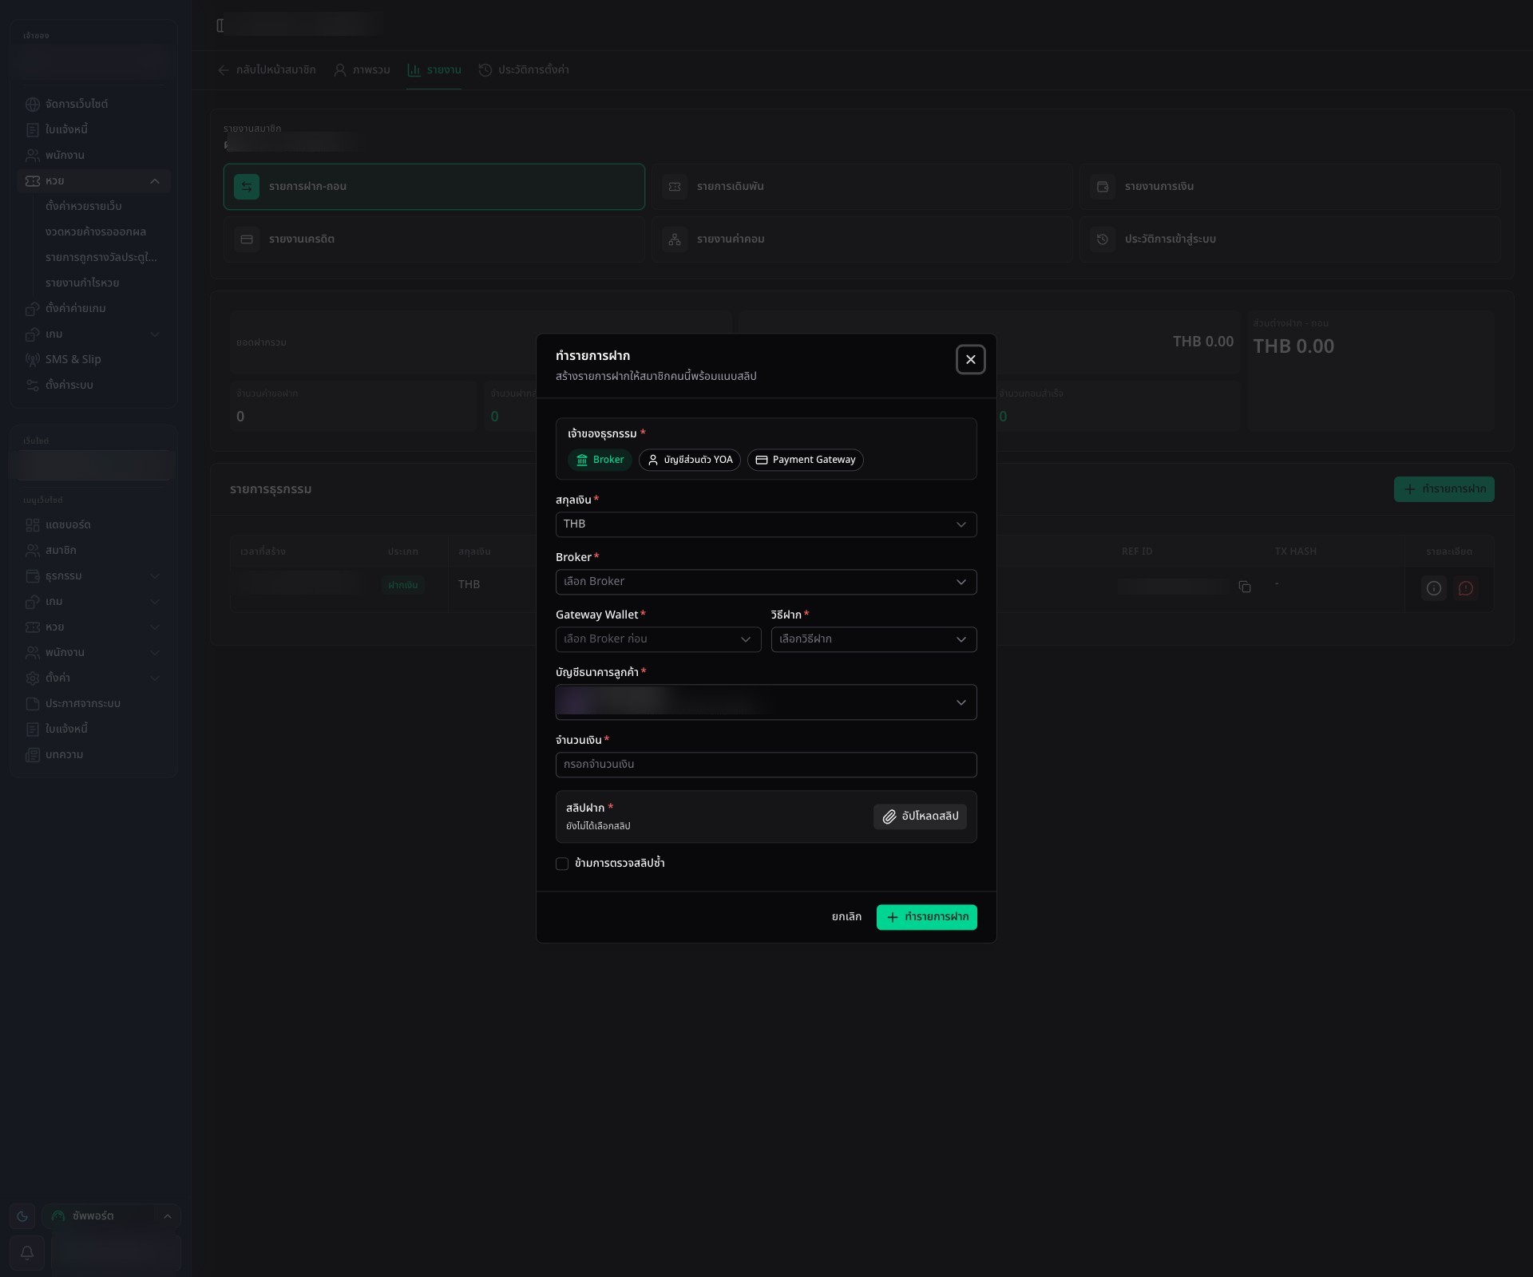Click the รายการเดิมพัน ticket card icon

coord(675,187)
